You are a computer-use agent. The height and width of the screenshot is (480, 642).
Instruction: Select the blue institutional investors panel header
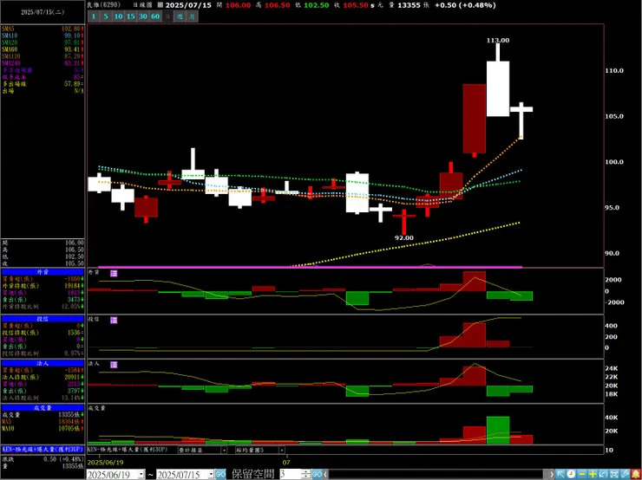(43, 363)
